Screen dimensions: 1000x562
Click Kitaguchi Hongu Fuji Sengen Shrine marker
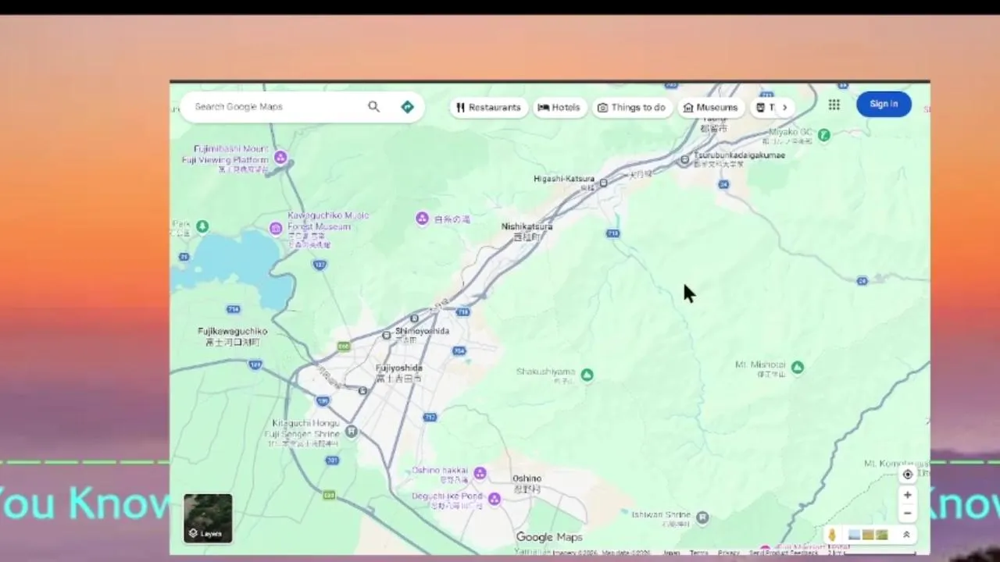(352, 432)
